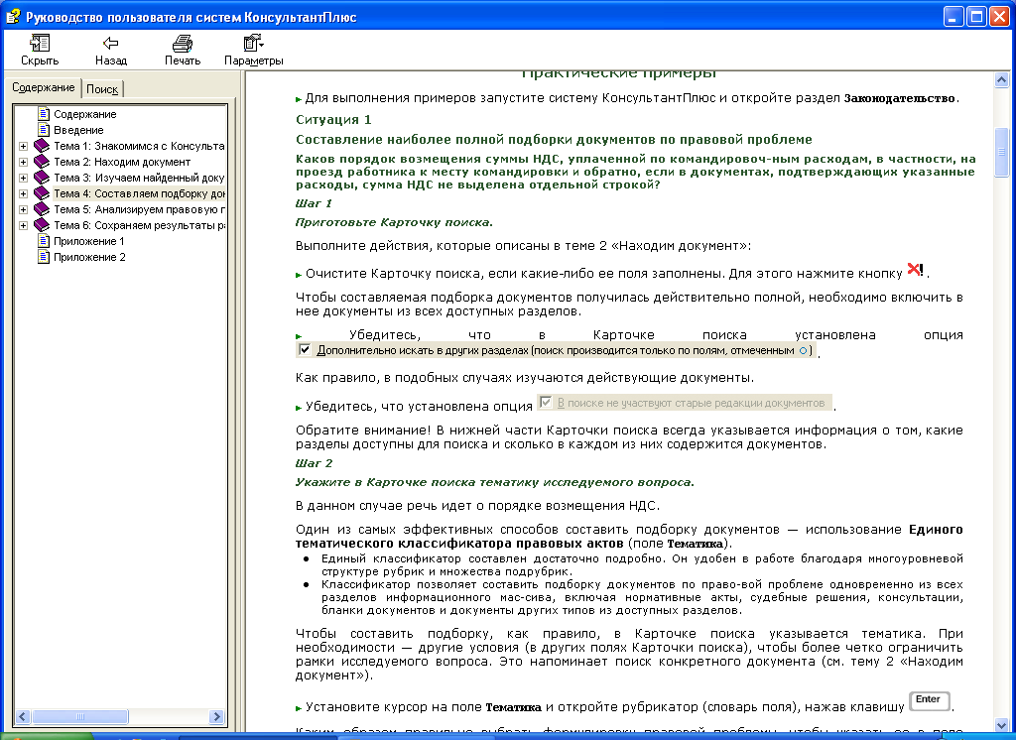Screen dimensions: 1016x740
Task: Click the content pane scroll down arrow
Action: tap(1001, 724)
